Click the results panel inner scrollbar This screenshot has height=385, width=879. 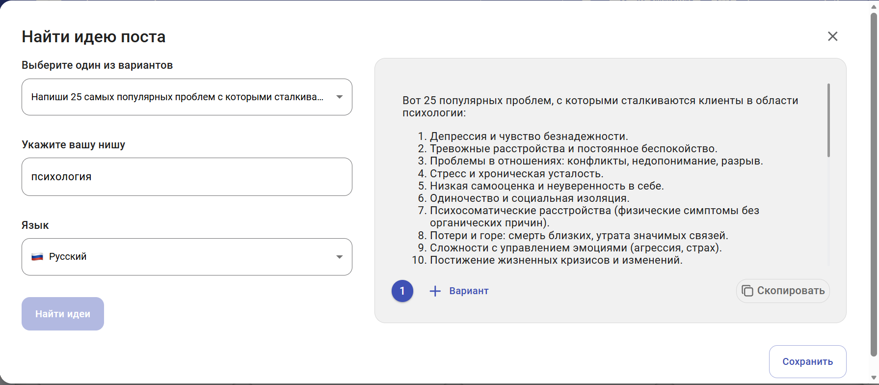[828, 120]
